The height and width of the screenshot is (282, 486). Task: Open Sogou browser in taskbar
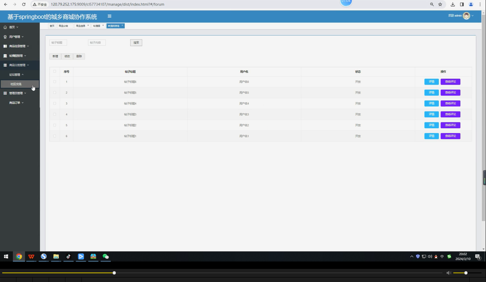point(44,256)
